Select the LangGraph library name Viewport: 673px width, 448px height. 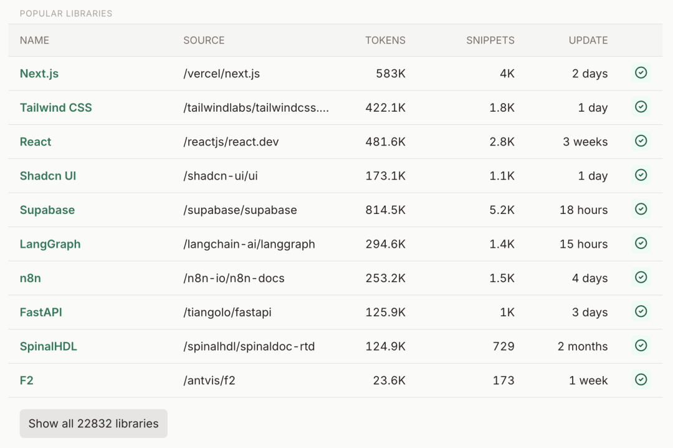pyautogui.click(x=50, y=244)
